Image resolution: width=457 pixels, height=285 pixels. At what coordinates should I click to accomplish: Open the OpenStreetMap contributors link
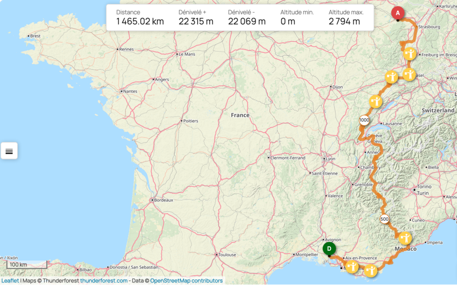pos(186,281)
